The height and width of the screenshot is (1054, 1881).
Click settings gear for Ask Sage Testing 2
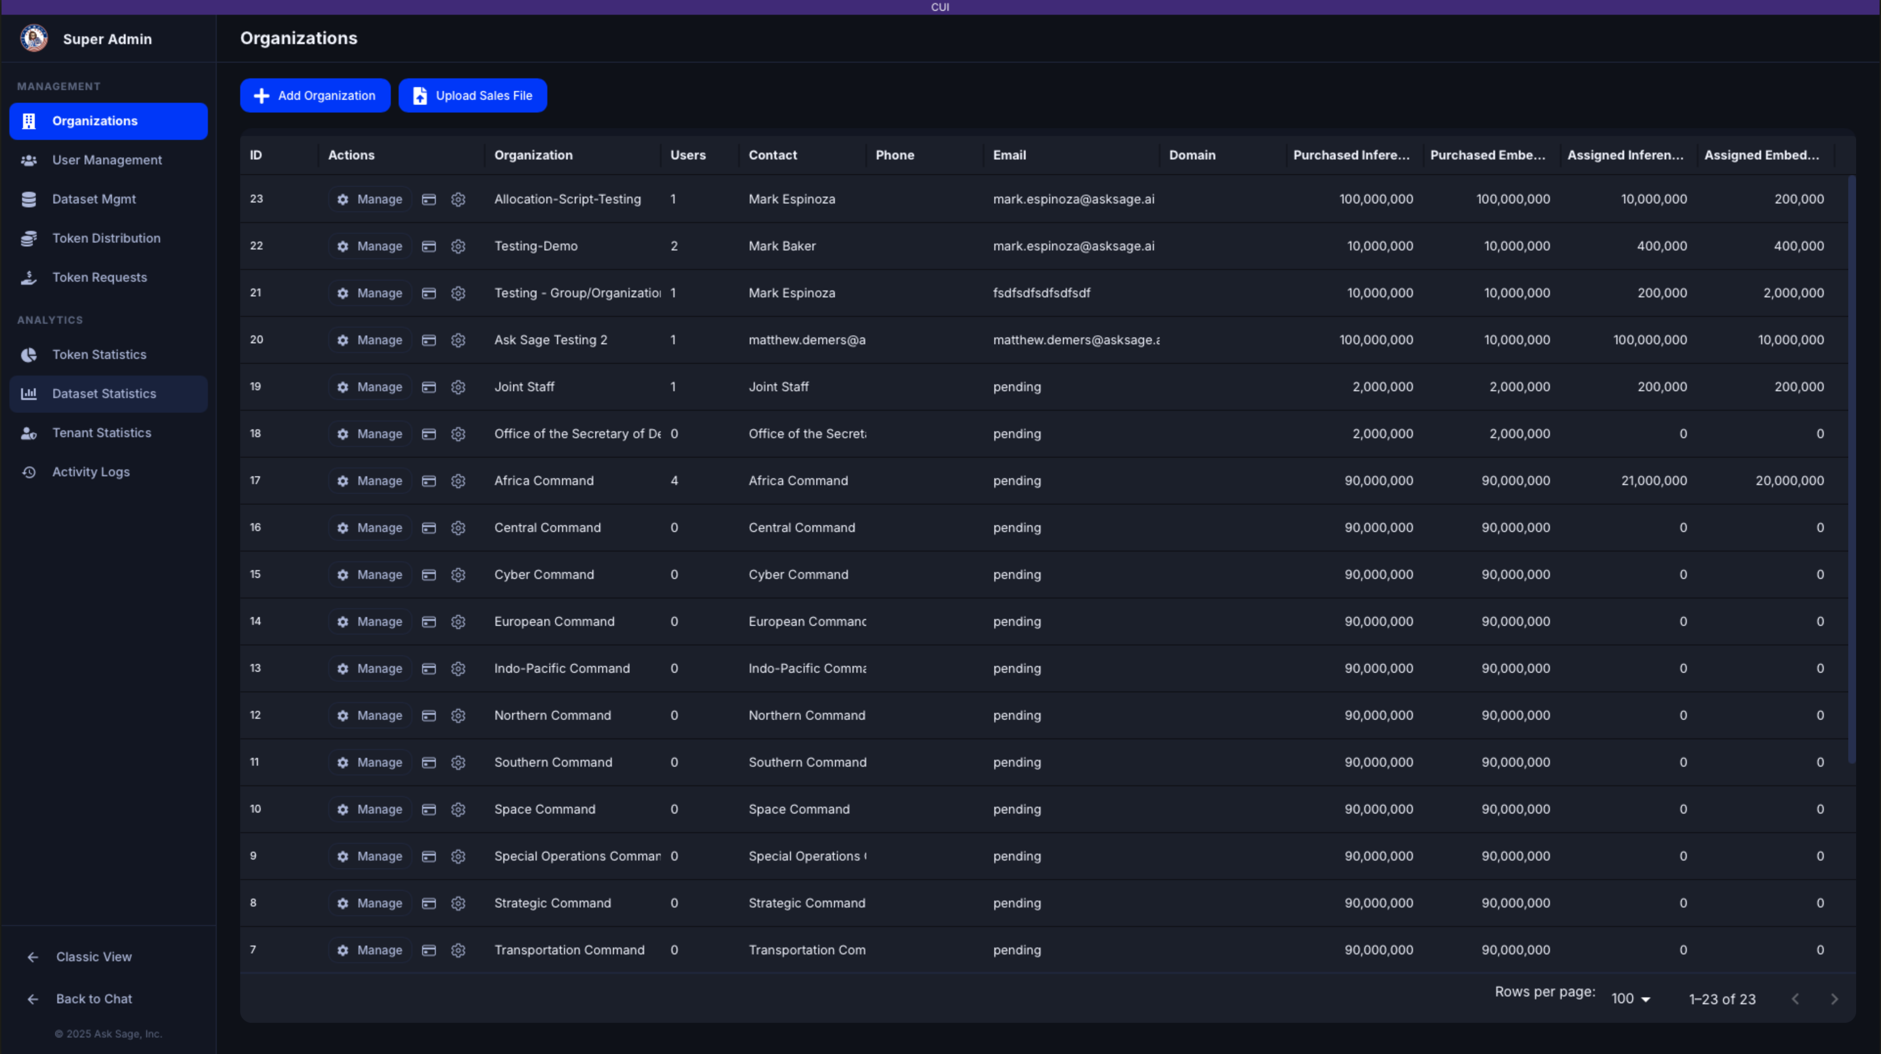(x=458, y=340)
